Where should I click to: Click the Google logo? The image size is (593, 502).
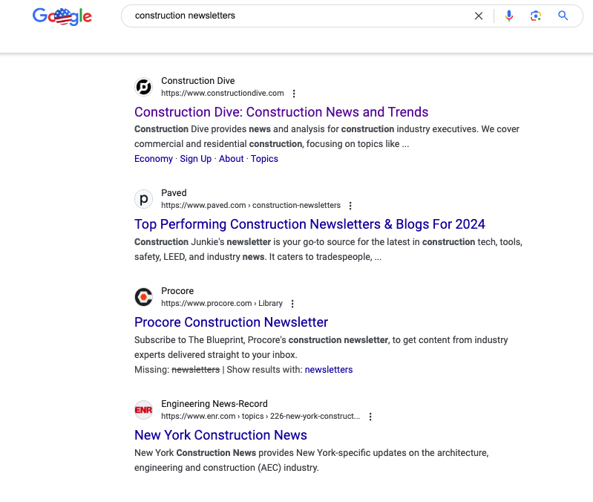[62, 16]
